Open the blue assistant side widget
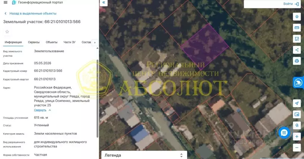Image resolution: width=304 pixels, height=159 pixels. click(x=298, y=82)
